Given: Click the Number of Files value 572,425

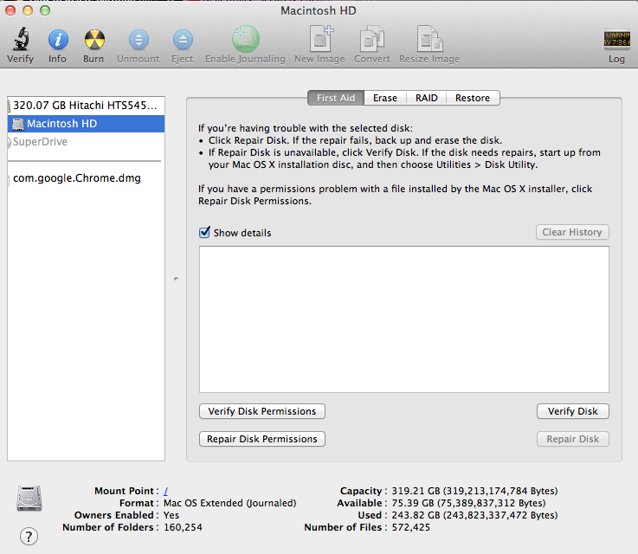Looking at the screenshot, I should pyautogui.click(x=410, y=527).
